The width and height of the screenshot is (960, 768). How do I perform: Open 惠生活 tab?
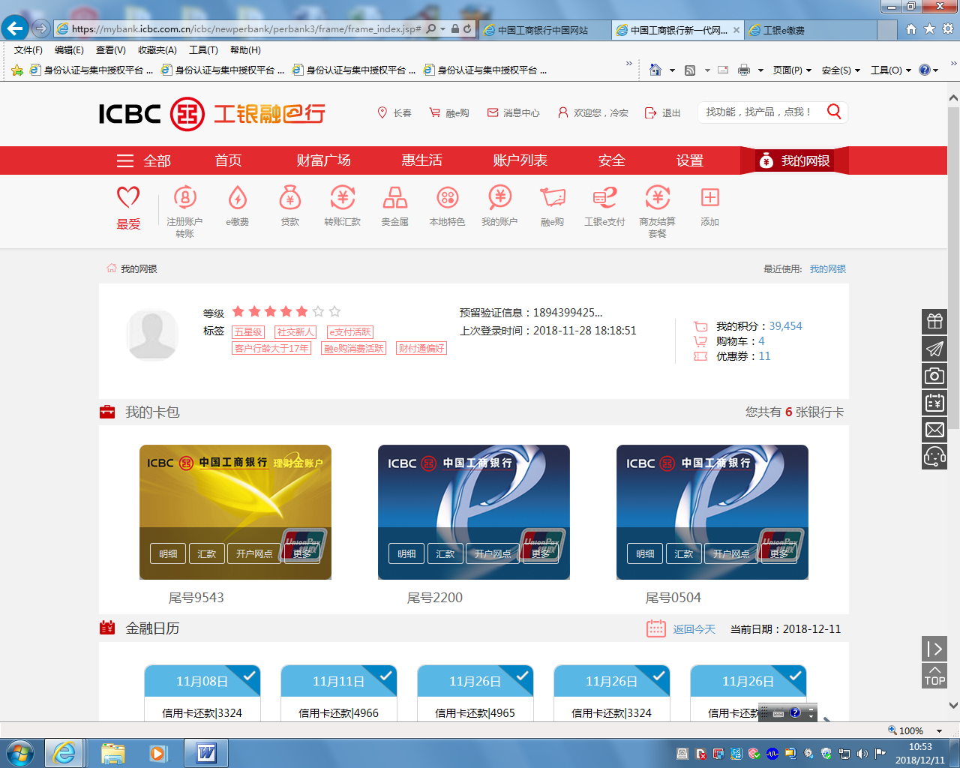click(421, 160)
